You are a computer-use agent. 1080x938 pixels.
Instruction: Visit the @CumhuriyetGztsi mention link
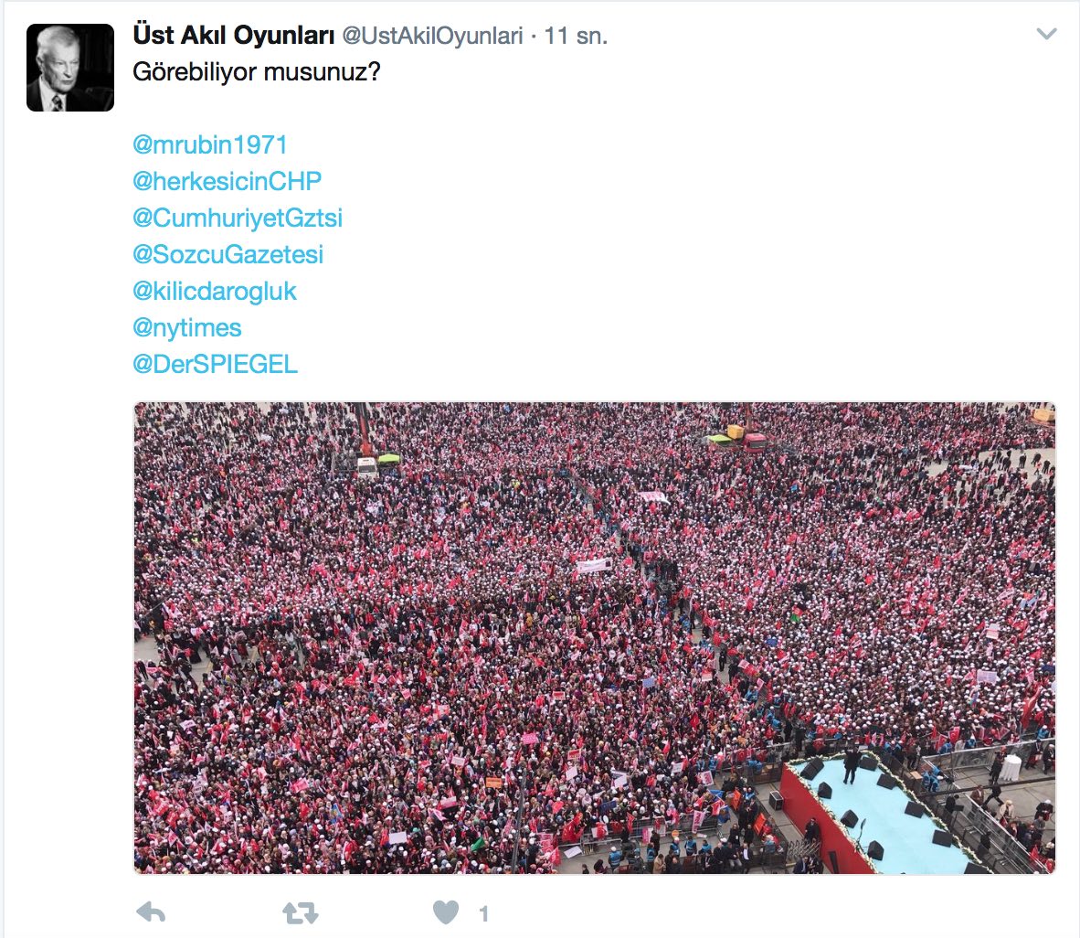tap(237, 218)
